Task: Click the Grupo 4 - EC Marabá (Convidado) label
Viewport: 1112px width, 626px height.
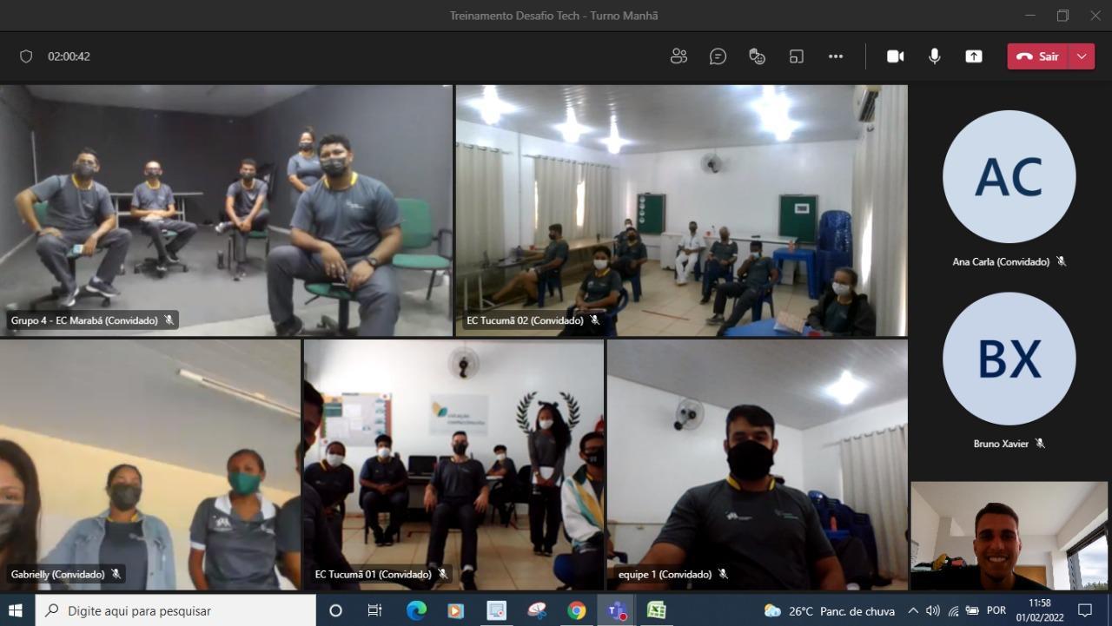Action: pos(84,320)
